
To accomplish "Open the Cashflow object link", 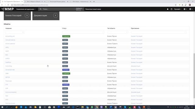I will click(8, 62).
